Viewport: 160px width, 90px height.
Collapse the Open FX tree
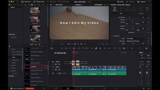pyautogui.click(x=9, y=65)
